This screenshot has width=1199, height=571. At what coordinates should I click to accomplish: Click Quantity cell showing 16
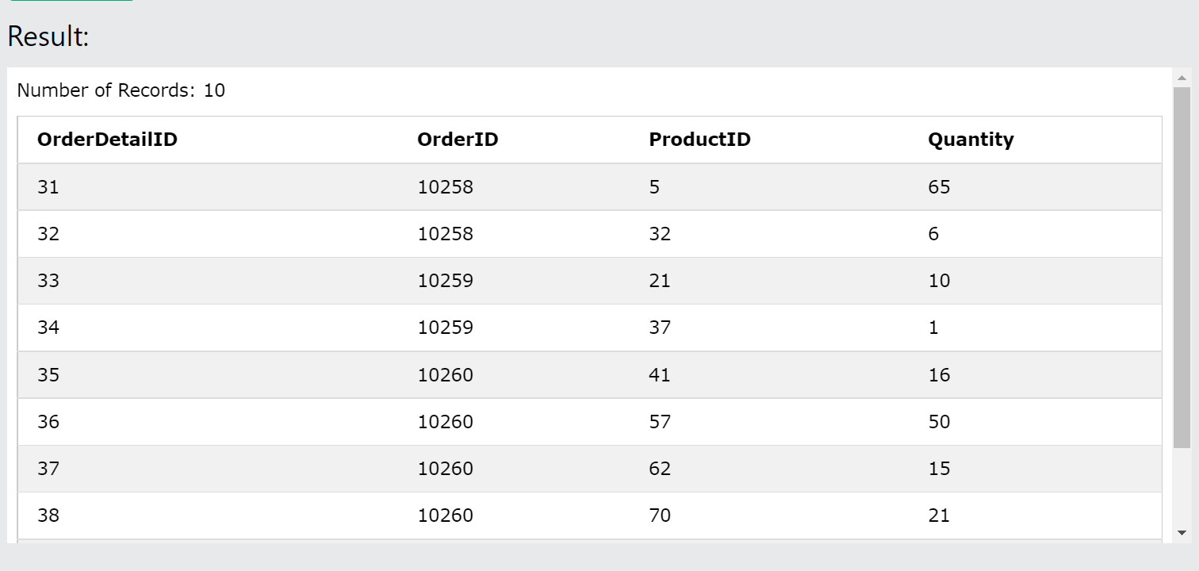(x=939, y=374)
